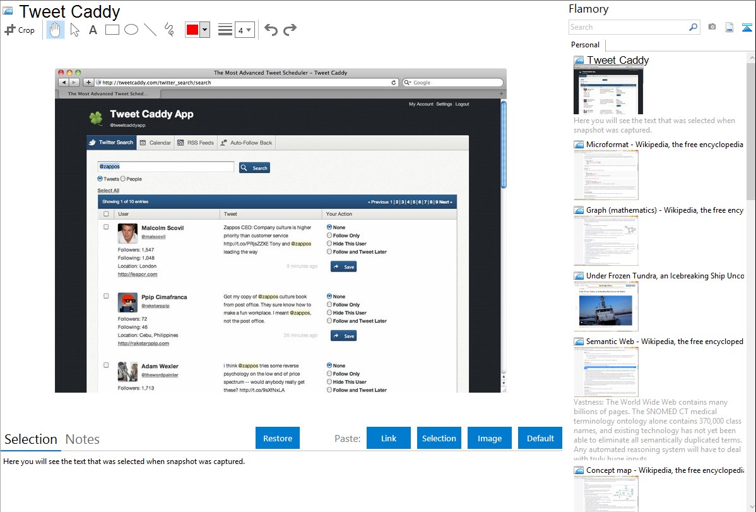The height and width of the screenshot is (512, 756).
Task: Click the browser forward arrow in snapshot
Action: click(74, 83)
